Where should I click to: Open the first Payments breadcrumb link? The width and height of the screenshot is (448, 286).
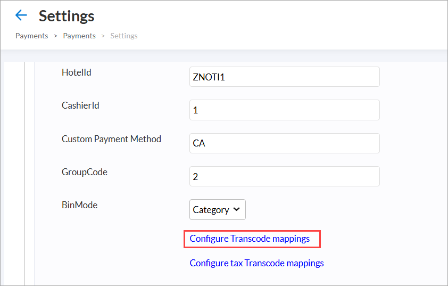coord(32,36)
